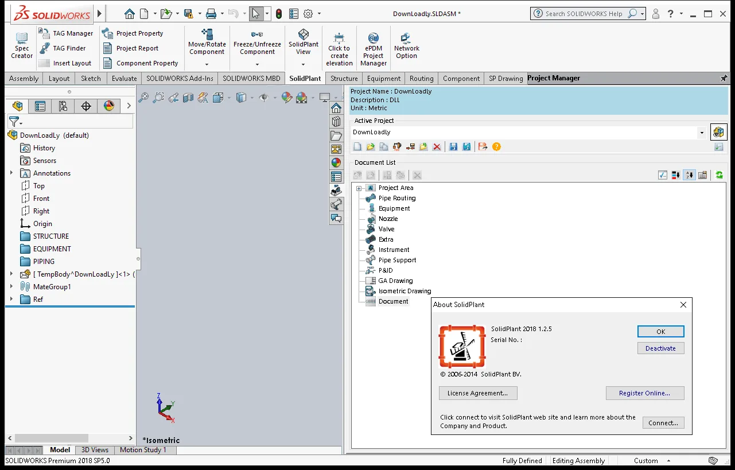The width and height of the screenshot is (735, 470).
Task: Launch the TAG Manager
Action: click(x=66, y=33)
